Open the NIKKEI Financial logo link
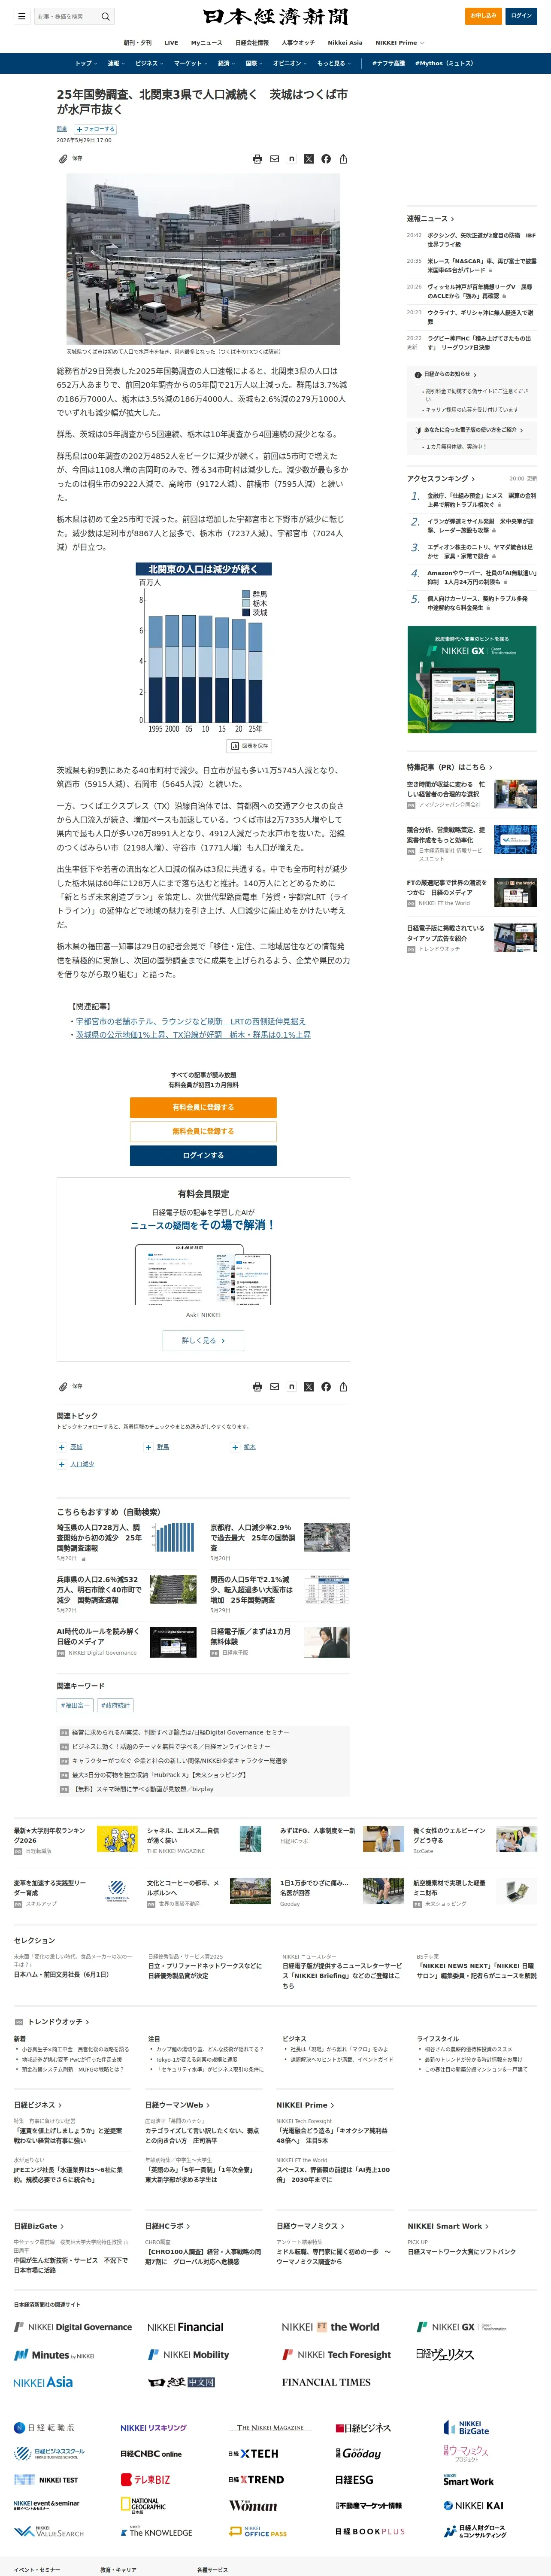 pos(185,2327)
